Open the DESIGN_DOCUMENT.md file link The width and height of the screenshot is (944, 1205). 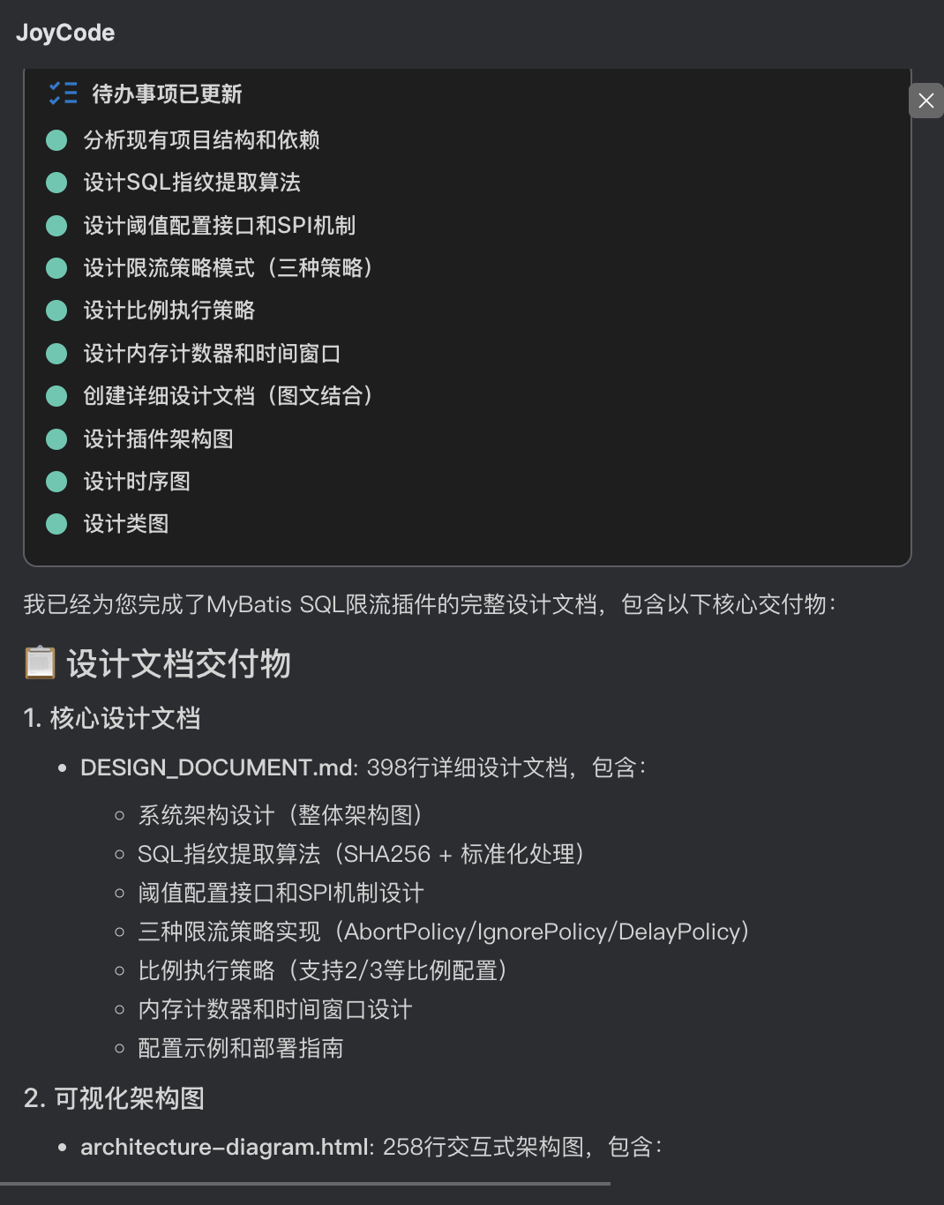[217, 767]
